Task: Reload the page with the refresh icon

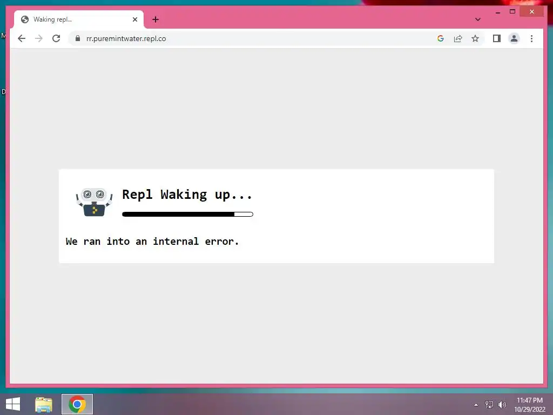Action: (x=56, y=38)
